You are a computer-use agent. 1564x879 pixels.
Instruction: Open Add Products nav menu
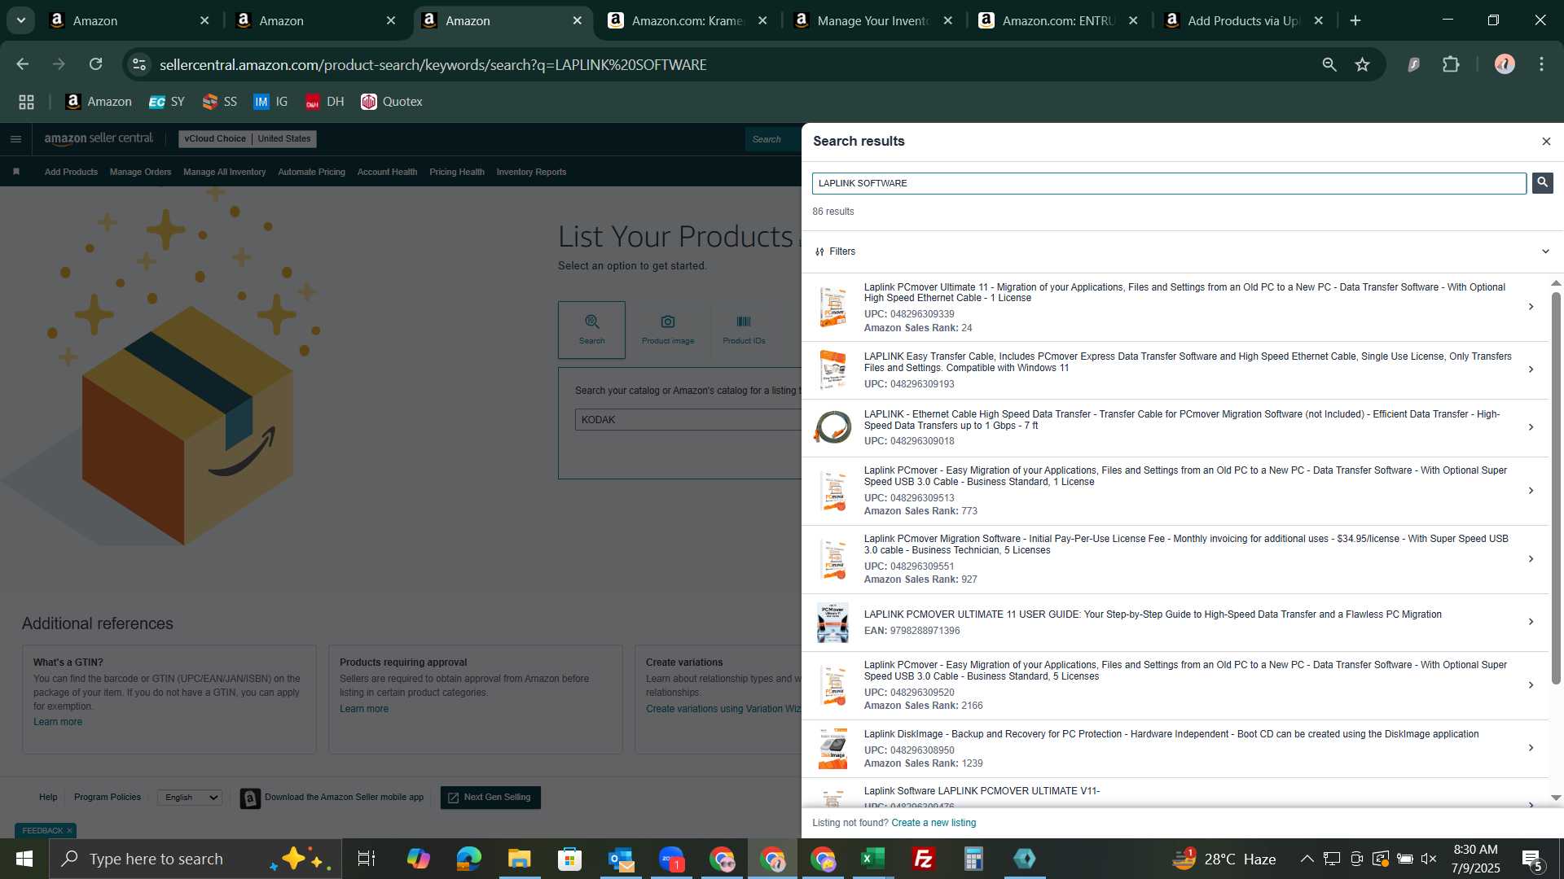[71, 172]
